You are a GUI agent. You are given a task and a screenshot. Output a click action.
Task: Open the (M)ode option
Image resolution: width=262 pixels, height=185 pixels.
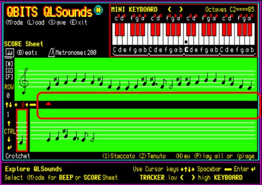[14, 23]
